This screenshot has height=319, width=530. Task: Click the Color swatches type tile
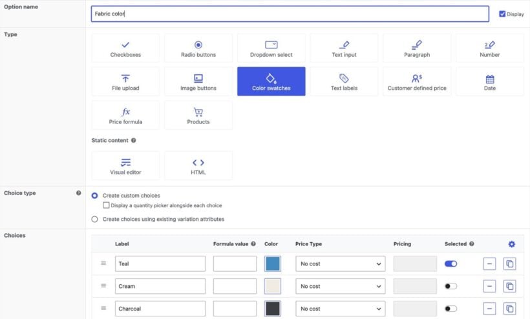(271, 81)
